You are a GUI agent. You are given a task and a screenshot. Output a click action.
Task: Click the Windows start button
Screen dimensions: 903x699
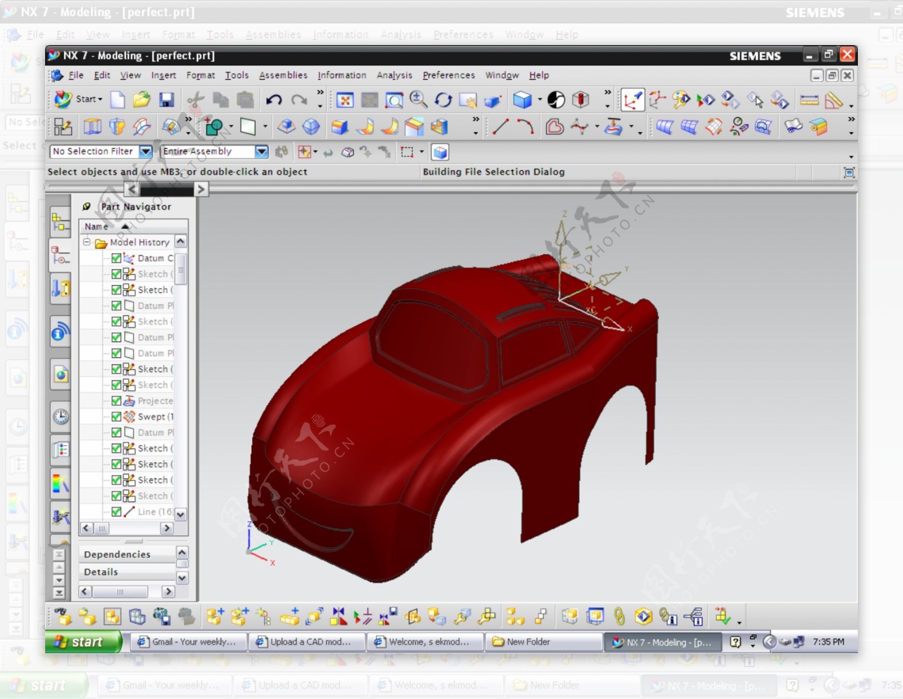pyautogui.click(x=84, y=642)
